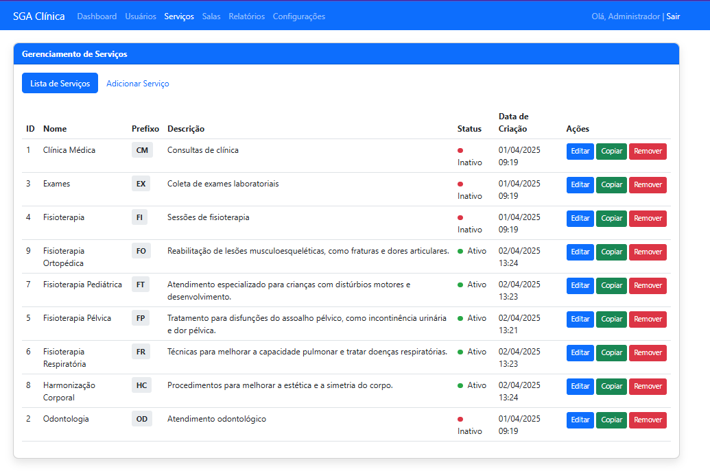
Task: Click the SGA Clínica brand logo
Action: [x=39, y=16]
